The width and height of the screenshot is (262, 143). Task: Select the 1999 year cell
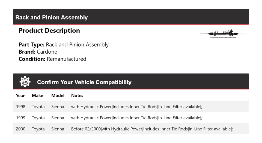point(21,118)
